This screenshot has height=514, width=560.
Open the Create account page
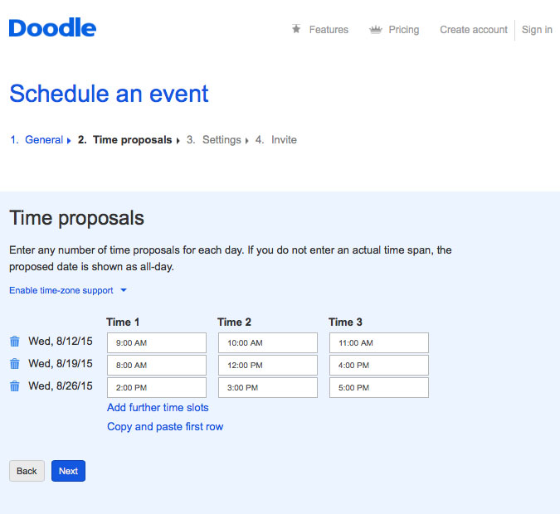tap(473, 30)
